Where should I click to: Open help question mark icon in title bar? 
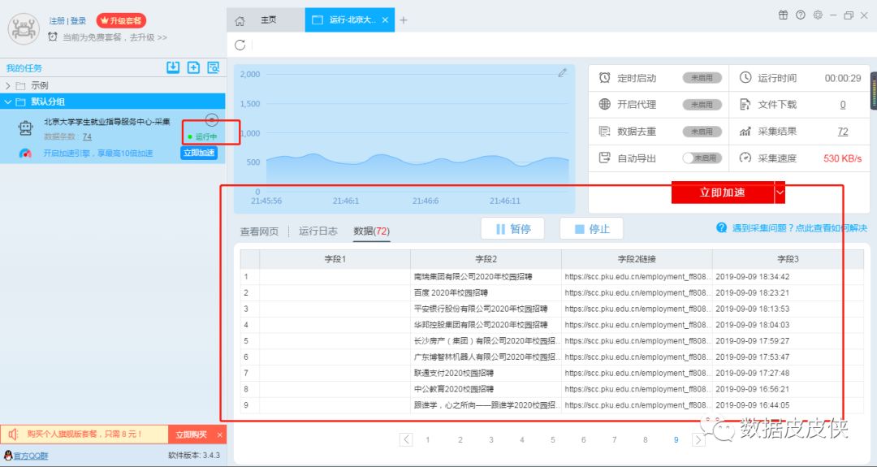[801, 15]
